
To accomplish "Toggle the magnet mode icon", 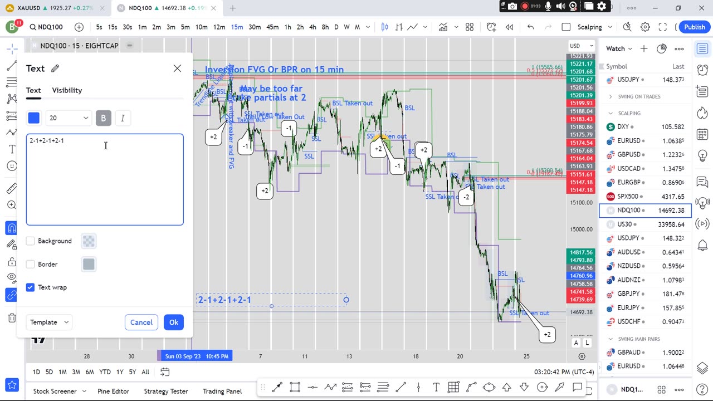I will [12, 227].
